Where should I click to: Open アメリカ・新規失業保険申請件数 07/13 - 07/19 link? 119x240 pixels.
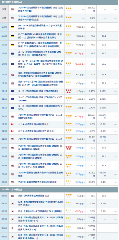click(40, 139)
